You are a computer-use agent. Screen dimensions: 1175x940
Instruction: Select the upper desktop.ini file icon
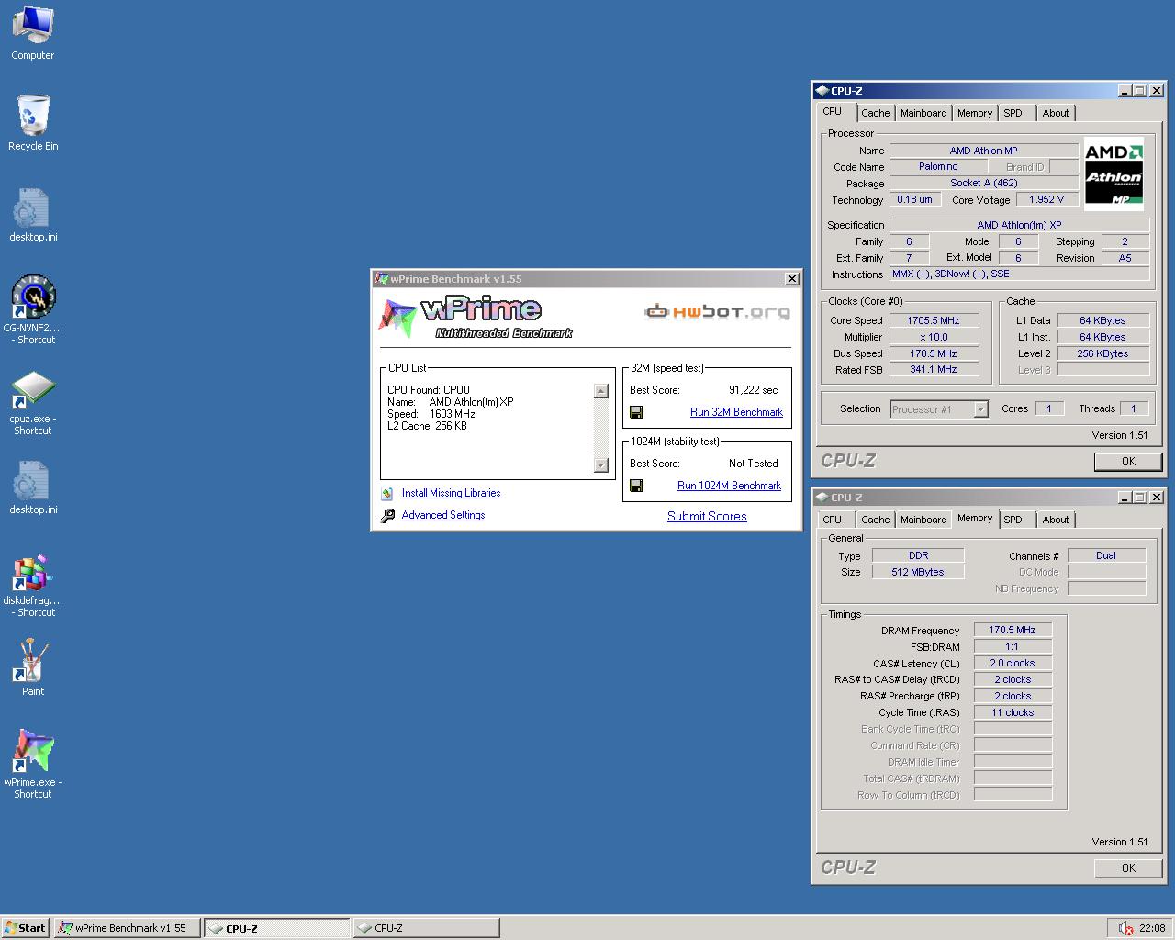coord(32,207)
